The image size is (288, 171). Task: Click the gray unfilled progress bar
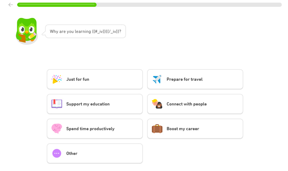189,5
